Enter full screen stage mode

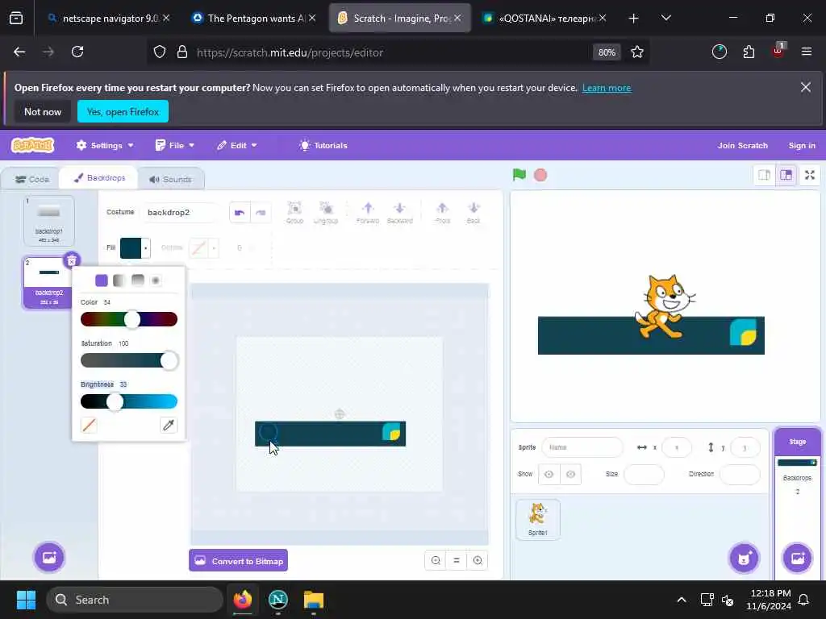tap(810, 175)
